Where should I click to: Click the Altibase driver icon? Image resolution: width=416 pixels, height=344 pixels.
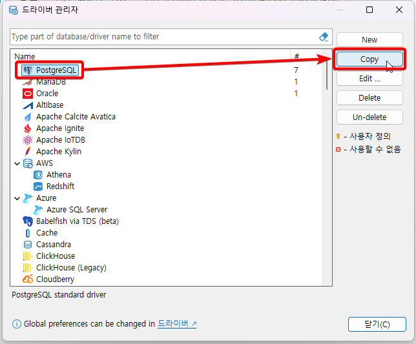[x=28, y=105]
